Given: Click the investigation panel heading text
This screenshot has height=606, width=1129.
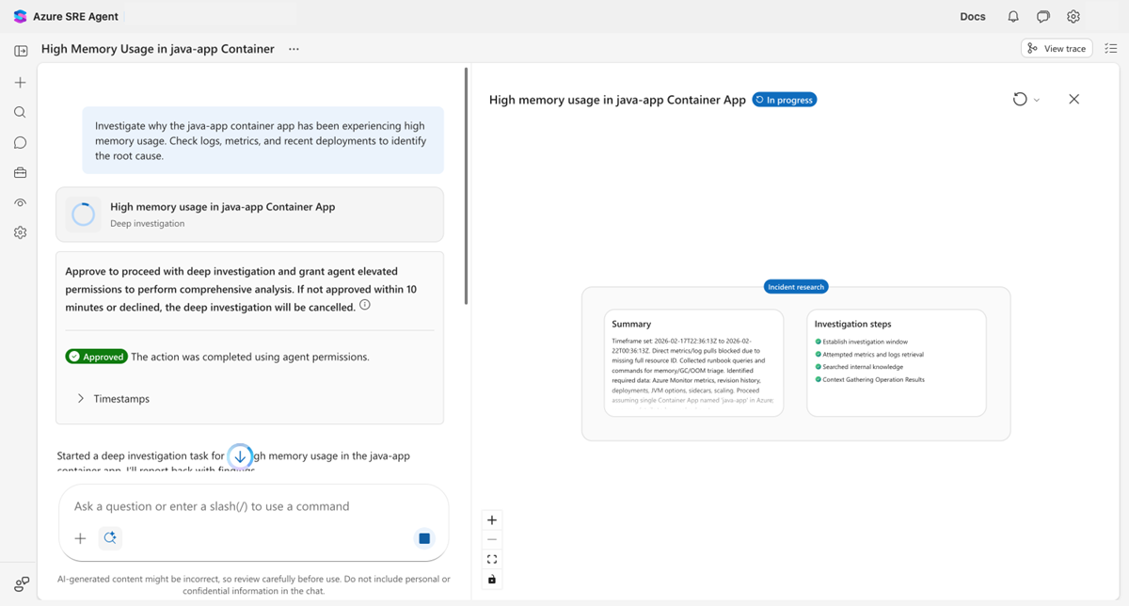Looking at the screenshot, I should (617, 100).
